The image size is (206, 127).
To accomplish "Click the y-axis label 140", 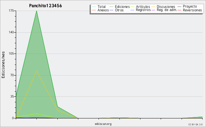I will point(11,32).
